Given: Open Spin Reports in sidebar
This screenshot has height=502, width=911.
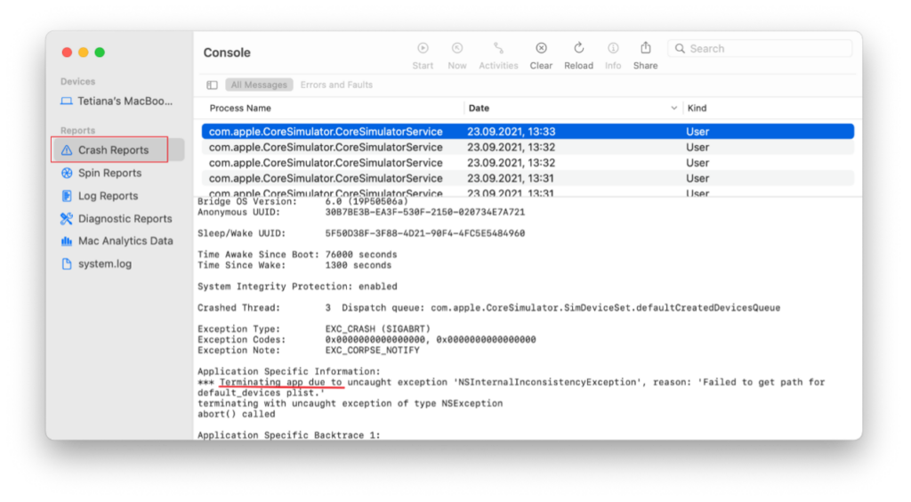Looking at the screenshot, I should coord(101,174).
